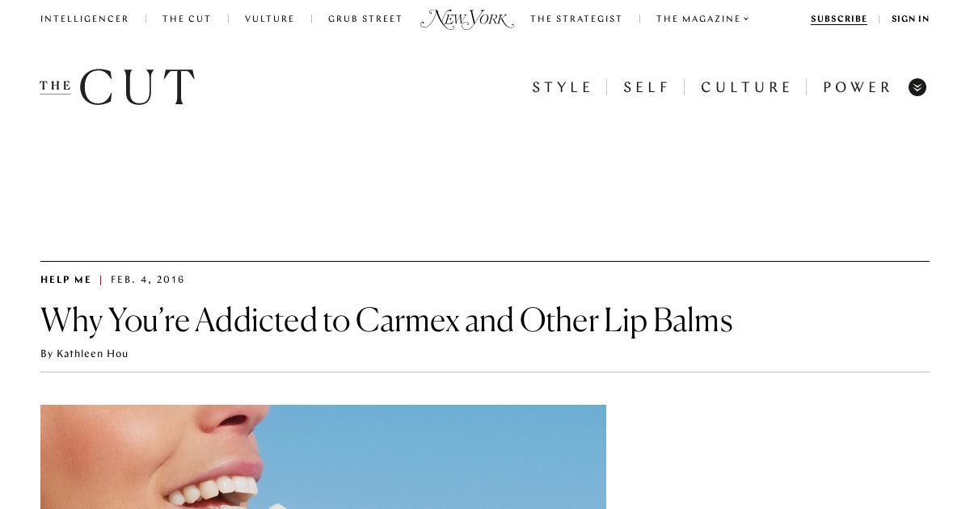Image resolution: width=970 pixels, height=509 pixels.
Task: Expand The Magazine dropdown menu
Action: coord(702,19)
